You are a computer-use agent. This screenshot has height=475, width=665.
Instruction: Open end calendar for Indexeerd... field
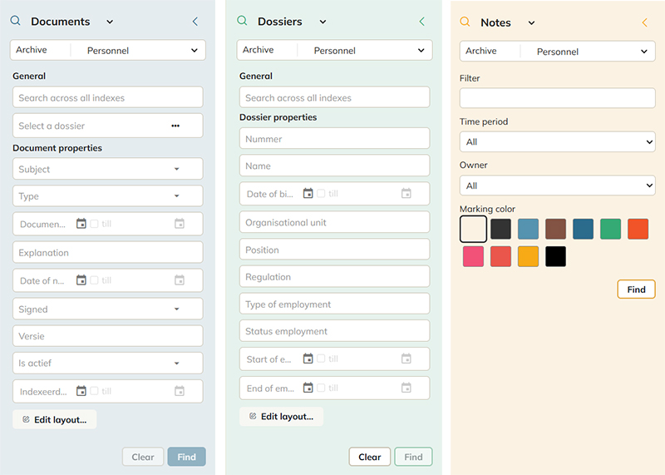[x=180, y=391]
